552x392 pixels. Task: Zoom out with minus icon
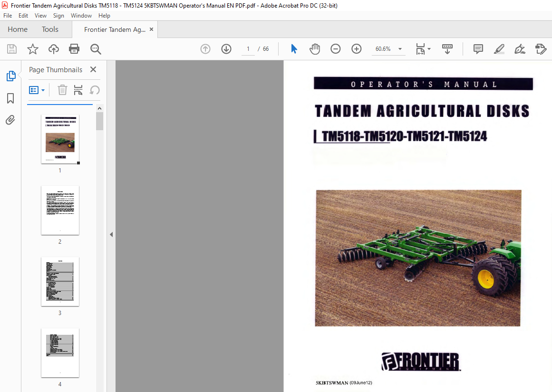point(336,49)
